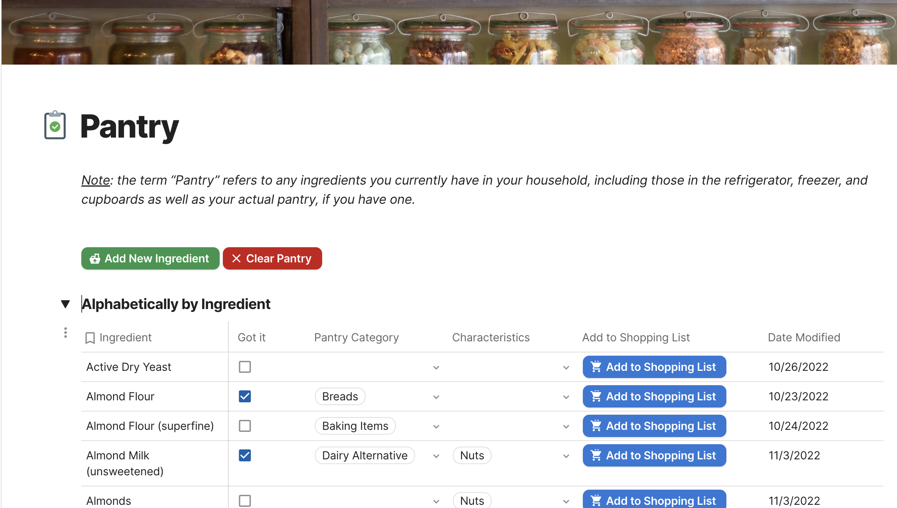Open the Almonds ingredient entry
Screen dimensions: 897x508
[109, 500]
